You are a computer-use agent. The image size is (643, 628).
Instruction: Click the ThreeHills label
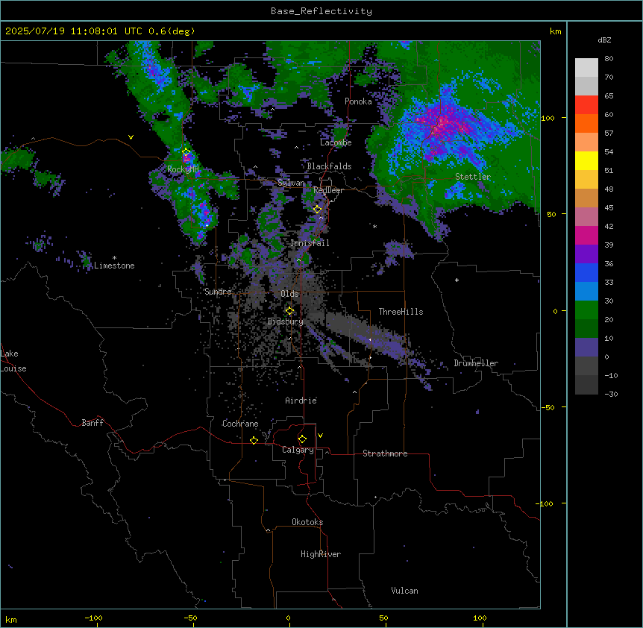coord(401,312)
